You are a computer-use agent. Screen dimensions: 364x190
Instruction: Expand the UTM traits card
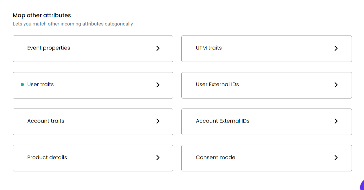pyautogui.click(x=267, y=49)
